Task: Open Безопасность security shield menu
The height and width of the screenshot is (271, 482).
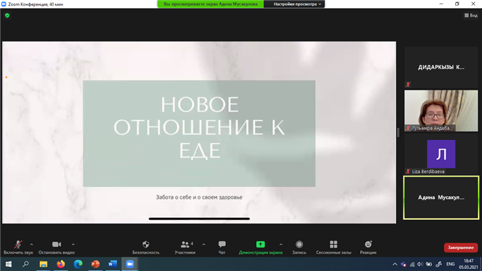Action: click(x=146, y=248)
